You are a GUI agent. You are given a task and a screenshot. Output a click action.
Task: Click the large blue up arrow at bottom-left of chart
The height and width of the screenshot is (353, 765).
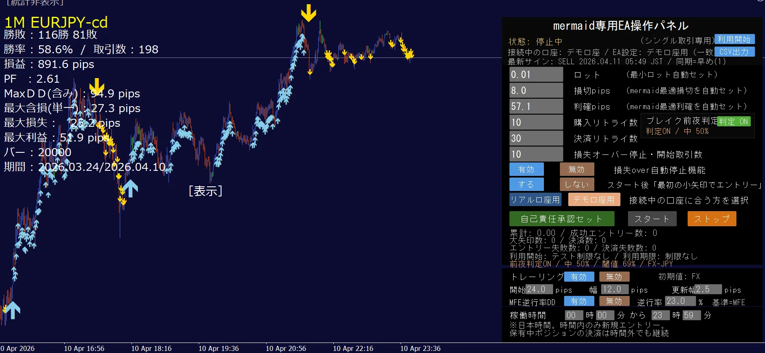(x=13, y=310)
